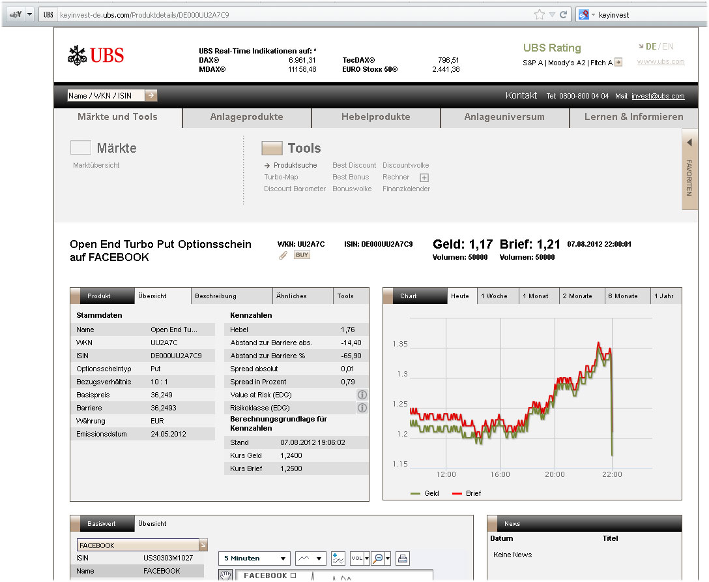Open the www.ubs.com link
This screenshot has width=709, height=582.
661,61
